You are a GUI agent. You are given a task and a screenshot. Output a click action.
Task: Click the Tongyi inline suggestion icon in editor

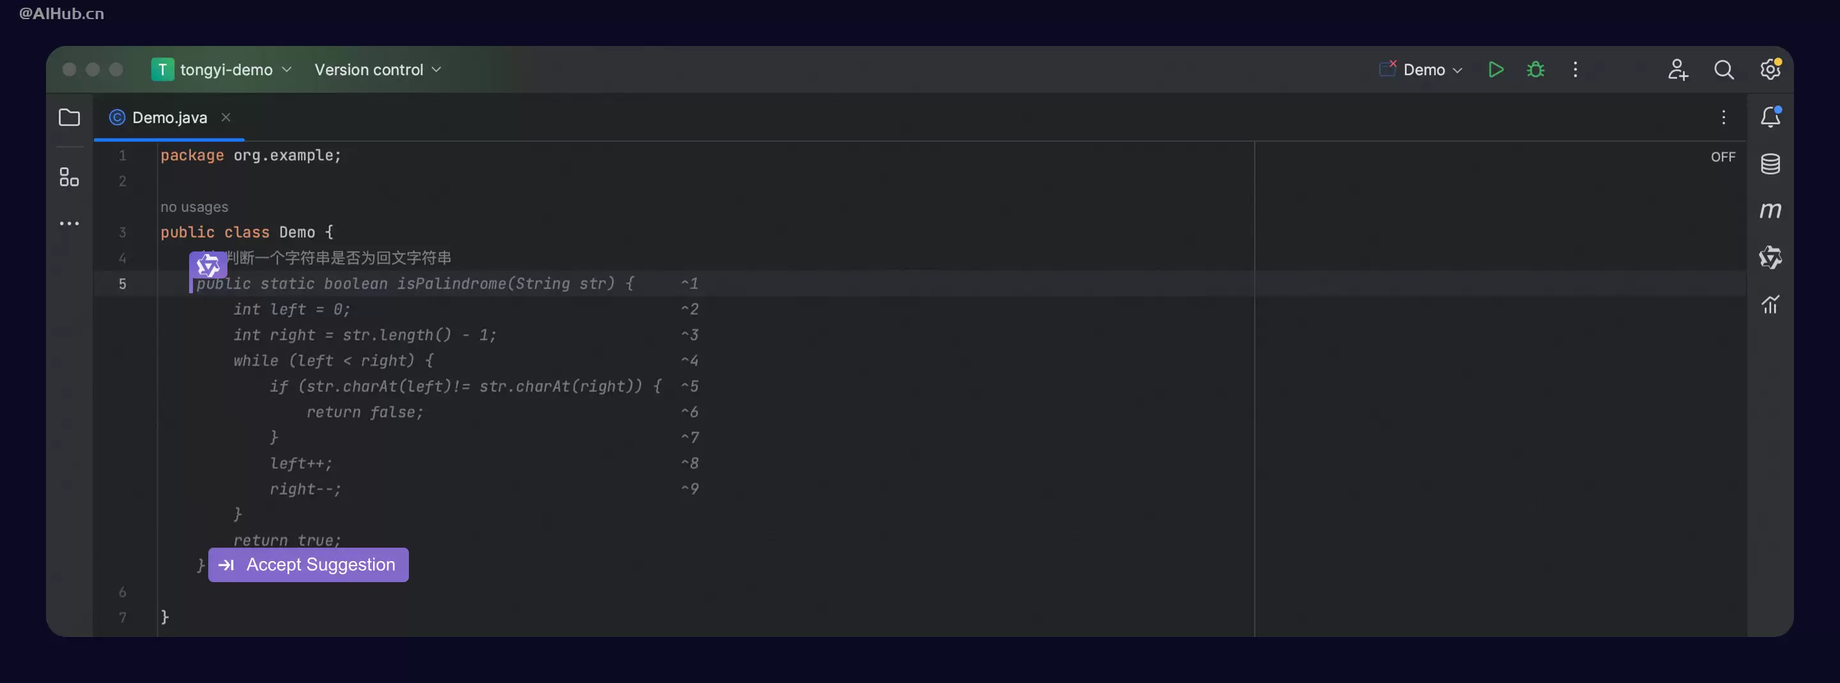coord(208,266)
